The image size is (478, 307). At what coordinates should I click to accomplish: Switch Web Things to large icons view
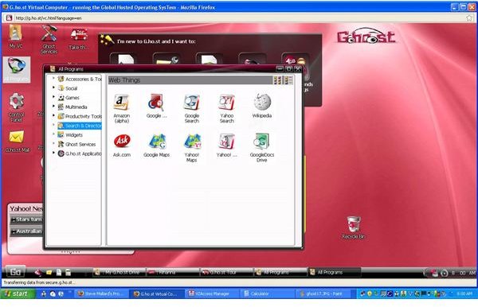point(277,80)
